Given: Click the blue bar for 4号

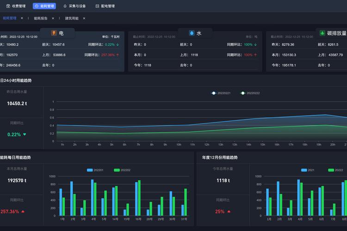Looking at the screenshot, I should (92, 198).
